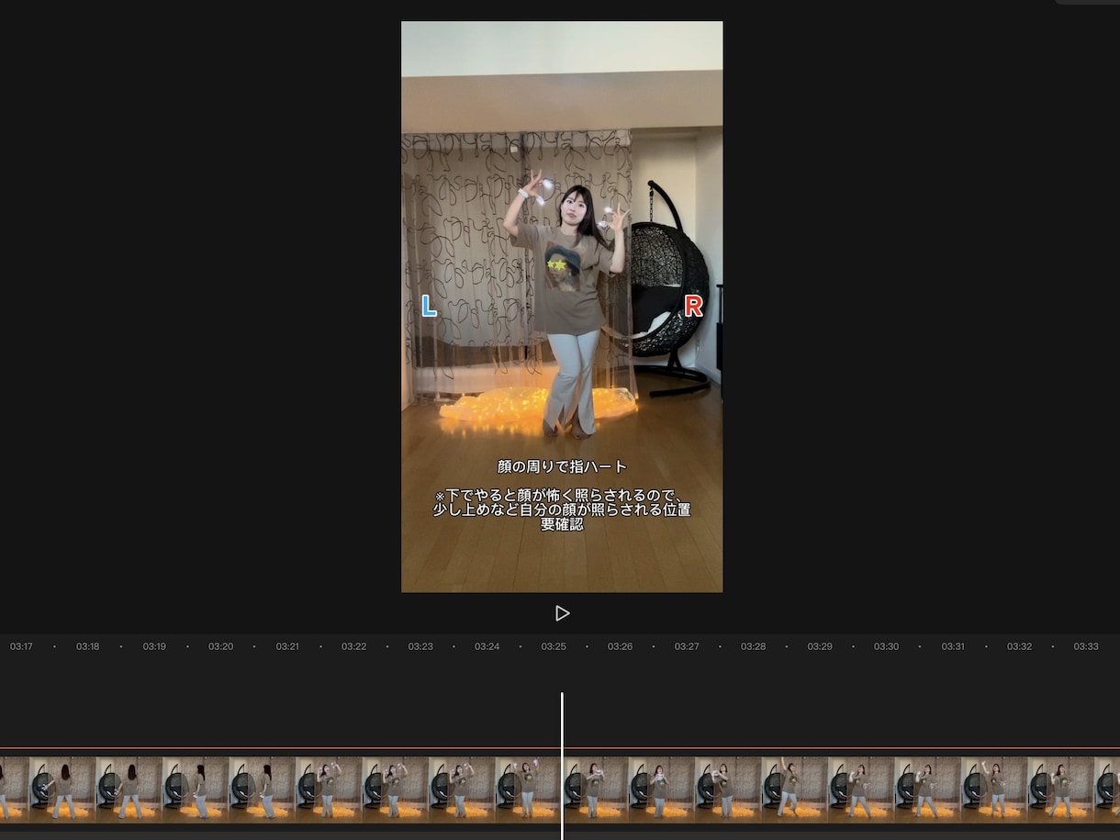Seek to 03:27 on the timeline ruler
The height and width of the screenshot is (840, 1120).
point(687,646)
